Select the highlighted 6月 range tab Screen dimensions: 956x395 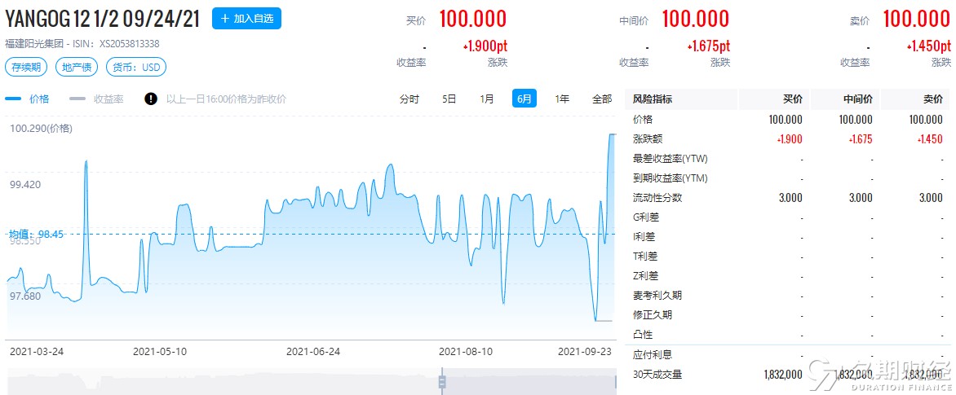[524, 98]
